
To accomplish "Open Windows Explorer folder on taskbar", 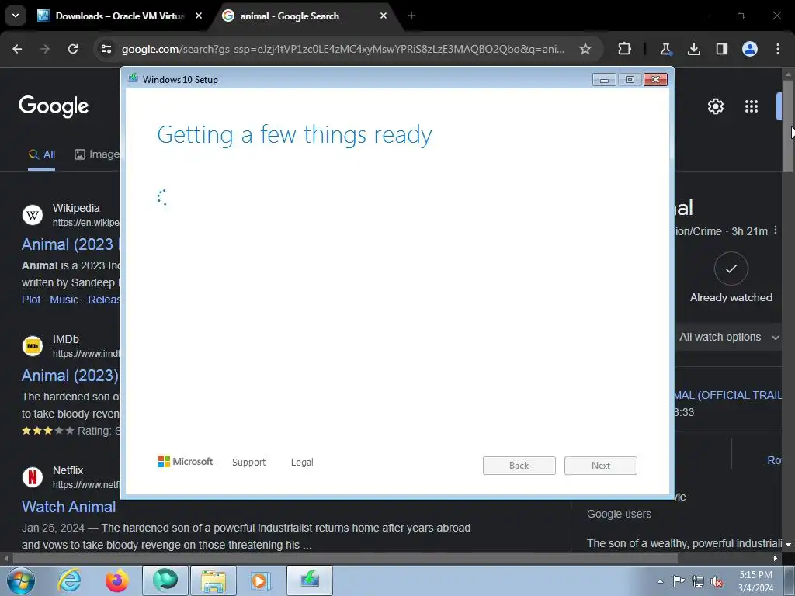I will point(214,580).
